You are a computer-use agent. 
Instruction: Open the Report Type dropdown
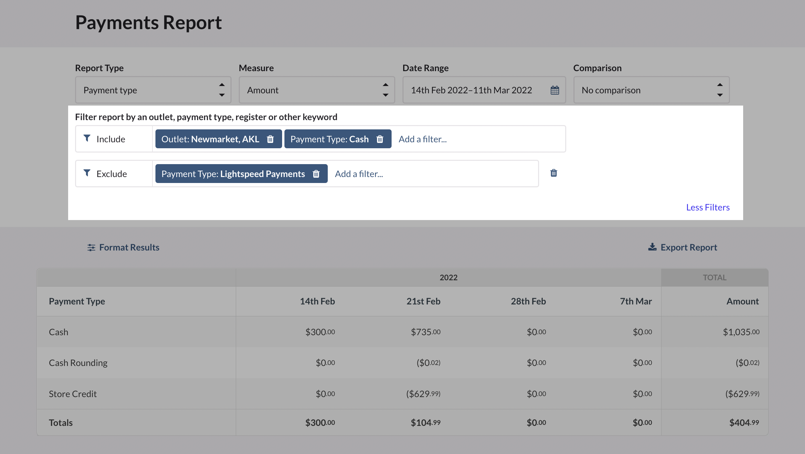[153, 90]
